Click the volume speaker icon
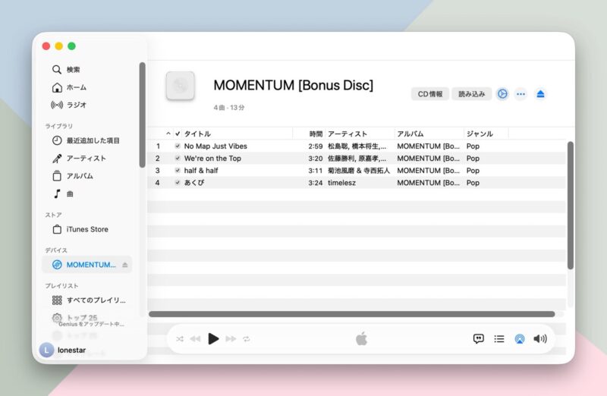Screen dimensions: 607x396 [x=540, y=339]
